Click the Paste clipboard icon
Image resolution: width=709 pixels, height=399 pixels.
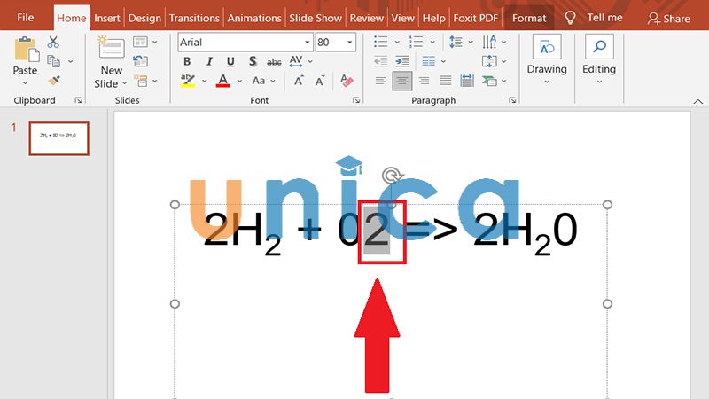point(26,49)
